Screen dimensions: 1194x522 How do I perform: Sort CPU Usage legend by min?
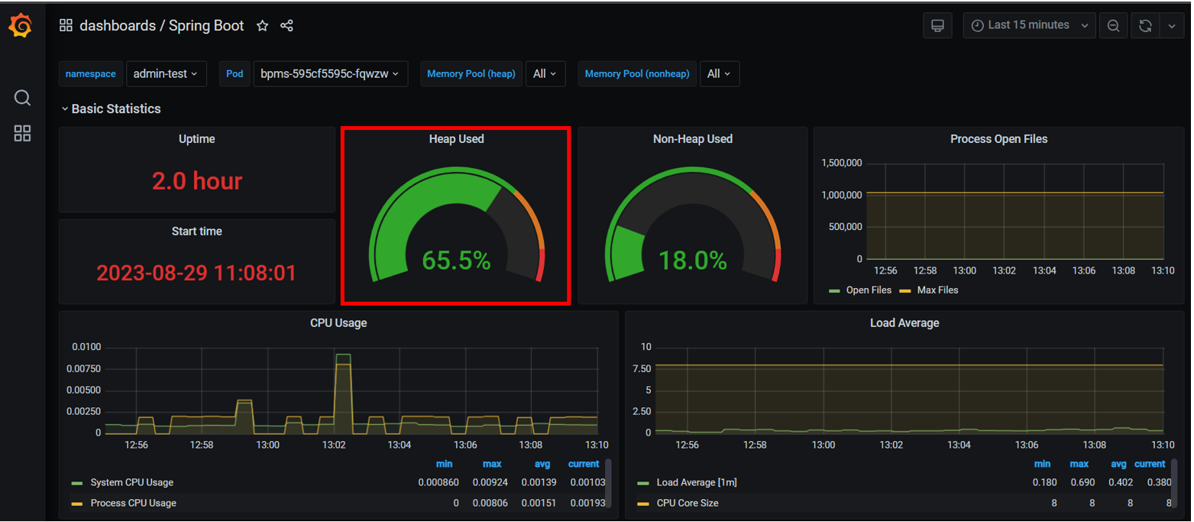click(445, 464)
